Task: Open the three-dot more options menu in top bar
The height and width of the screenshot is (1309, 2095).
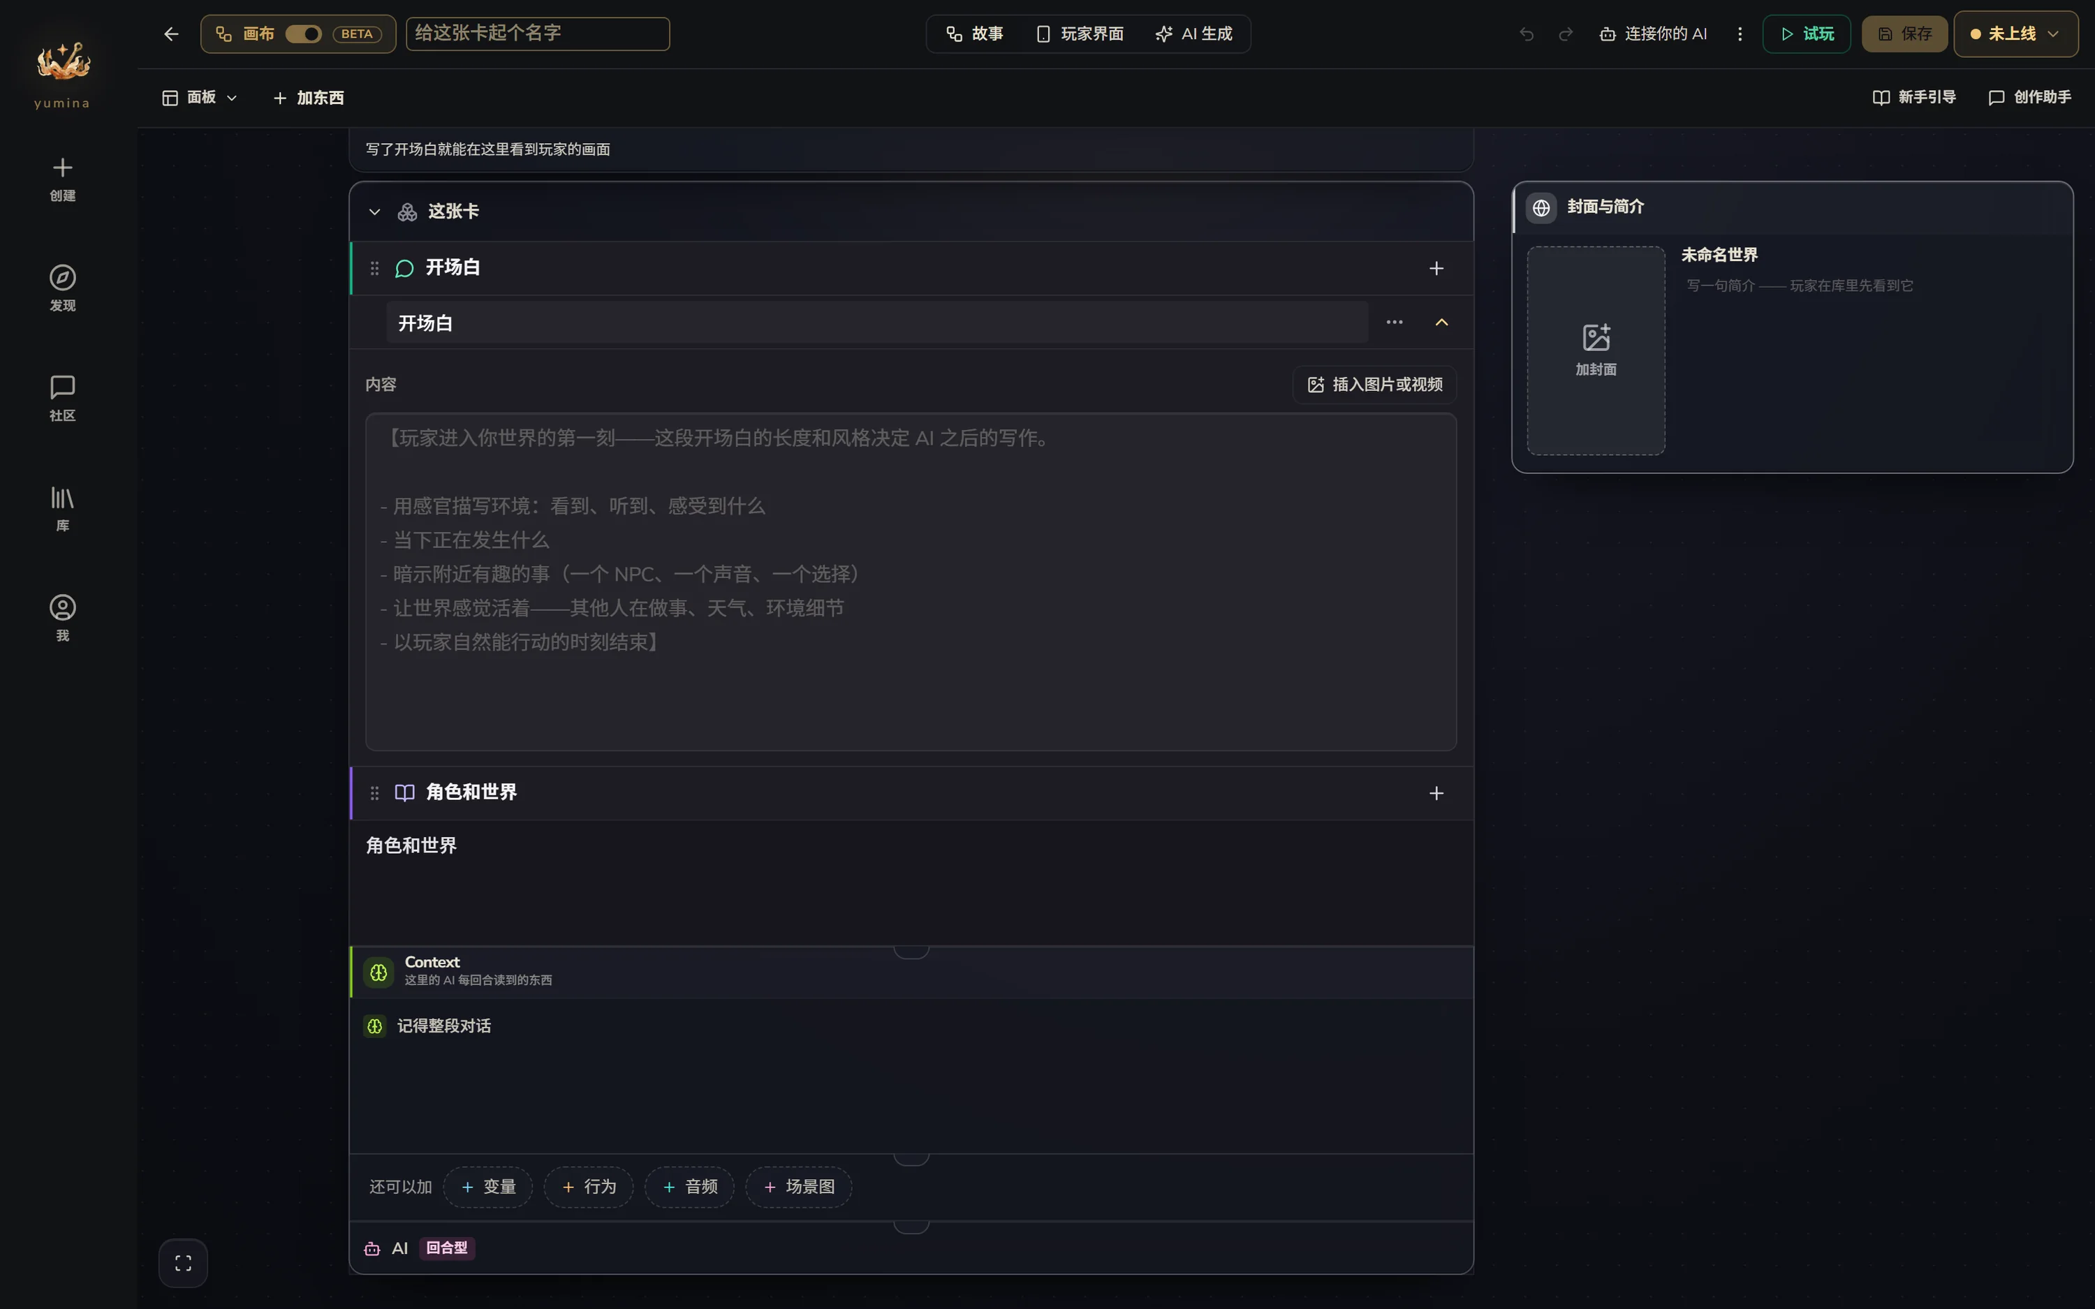Action: point(1740,34)
